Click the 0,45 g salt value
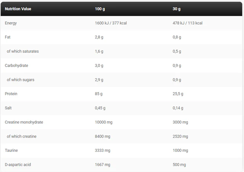The image size is (244, 172). pyautogui.click(x=100, y=108)
